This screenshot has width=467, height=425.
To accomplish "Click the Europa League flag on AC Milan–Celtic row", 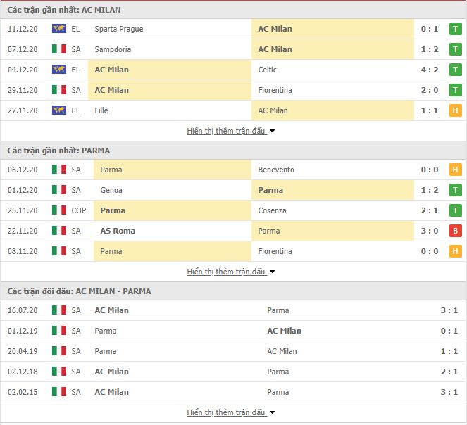I will (x=59, y=70).
